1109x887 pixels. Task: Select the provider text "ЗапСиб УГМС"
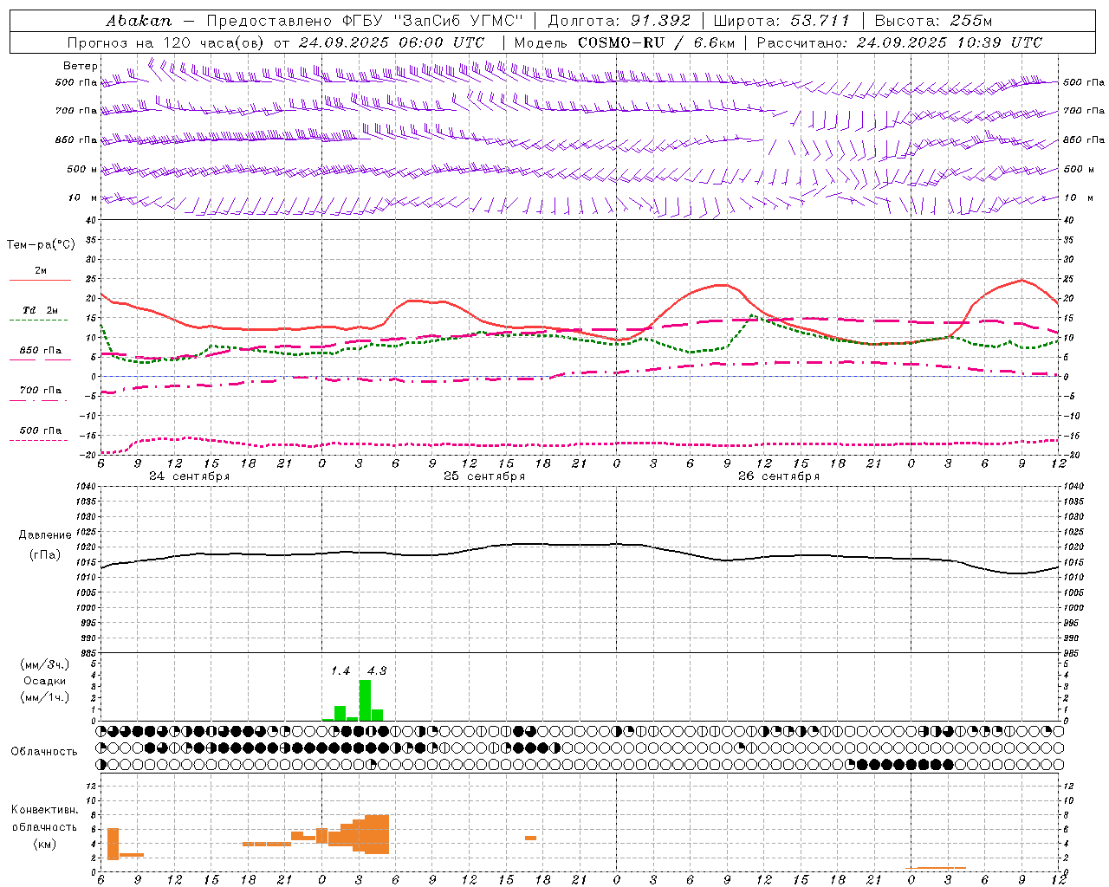[x=457, y=21]
